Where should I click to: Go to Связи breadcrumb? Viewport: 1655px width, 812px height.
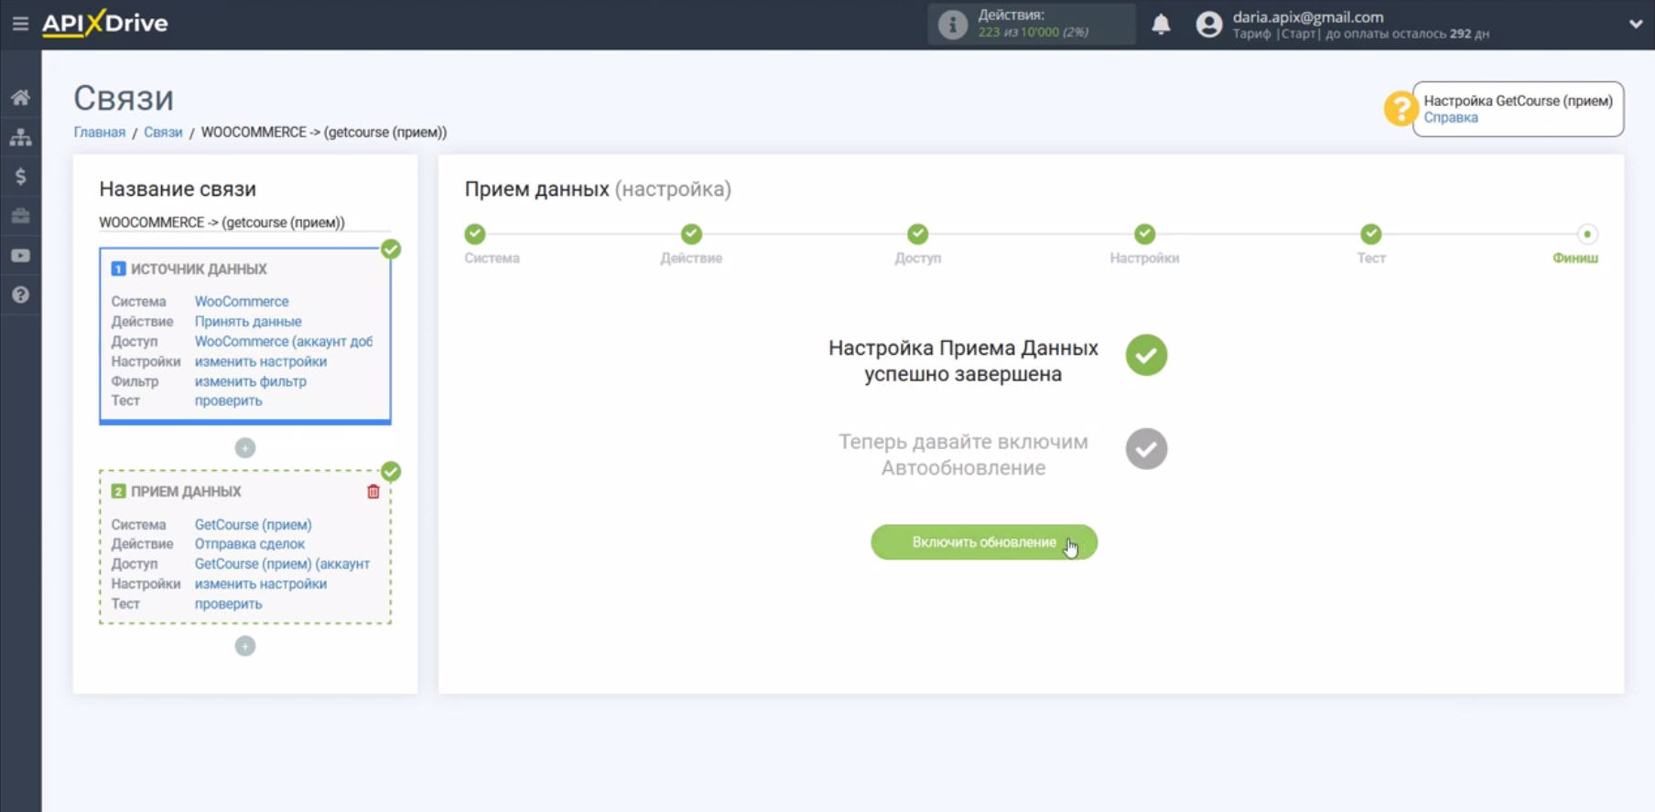coord(163,133)
